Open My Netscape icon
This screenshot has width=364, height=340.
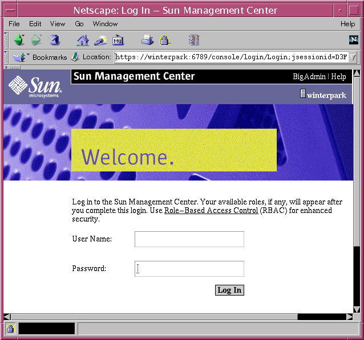[x=118, y=40]
